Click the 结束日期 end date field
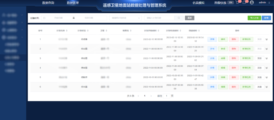 click(x=89, y=18)
